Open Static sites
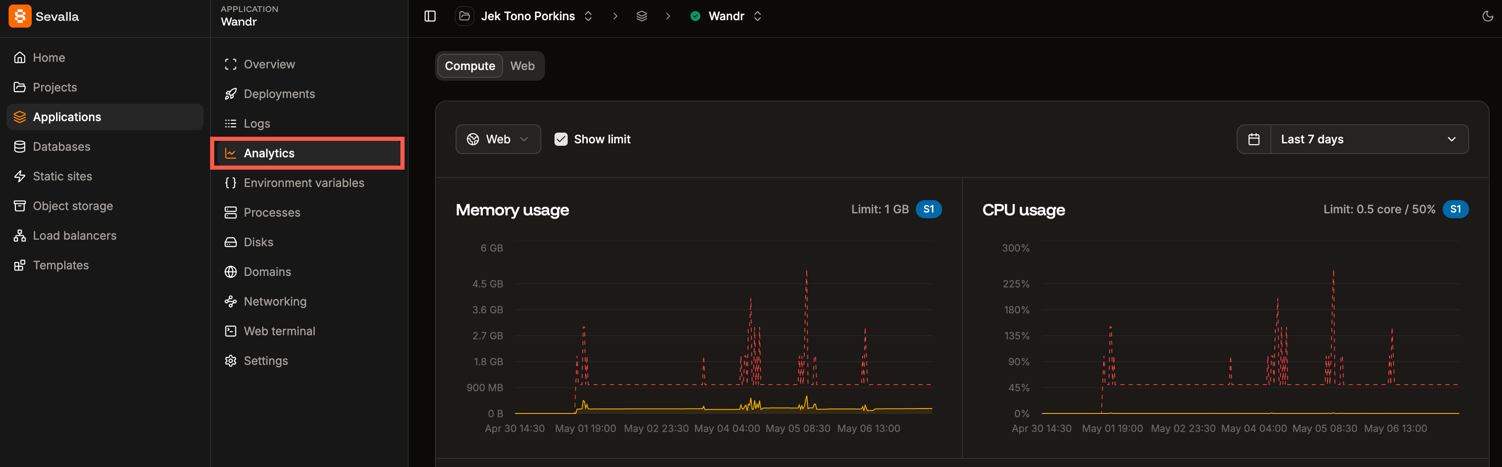The width and height of the screenshot is (1502, 467). 105,177
